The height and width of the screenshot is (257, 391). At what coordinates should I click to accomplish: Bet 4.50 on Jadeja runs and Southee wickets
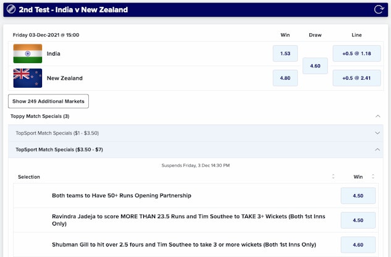coord(358,220)
